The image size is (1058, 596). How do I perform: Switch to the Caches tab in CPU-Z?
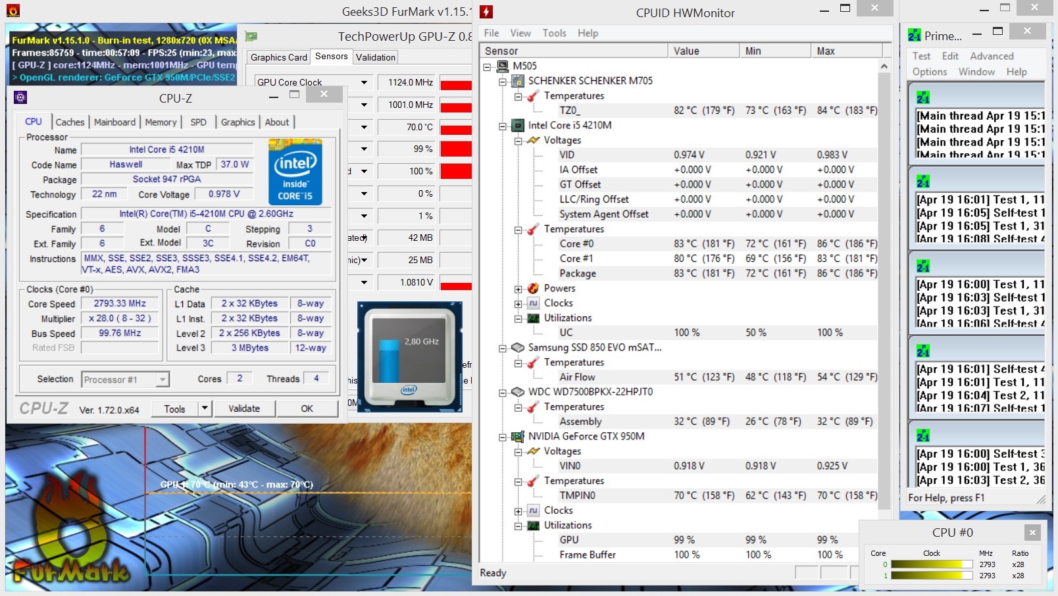coord(70,122)
